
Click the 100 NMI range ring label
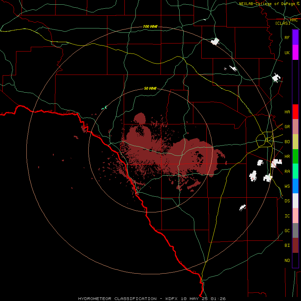pos(150,26)
